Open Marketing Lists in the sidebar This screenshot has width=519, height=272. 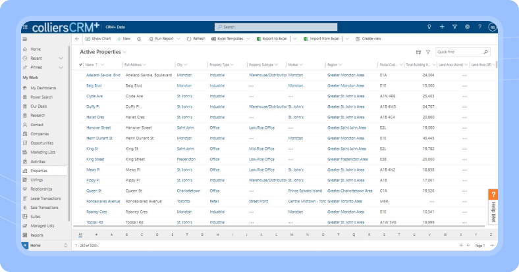point(43,152)
